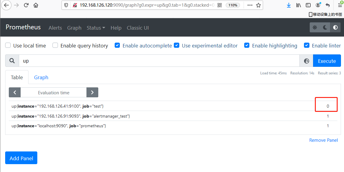Image resolution: width=344 pixels, height=172 pixels.
Task: Open the library bookshelf icon
Action: coord(298,5)
